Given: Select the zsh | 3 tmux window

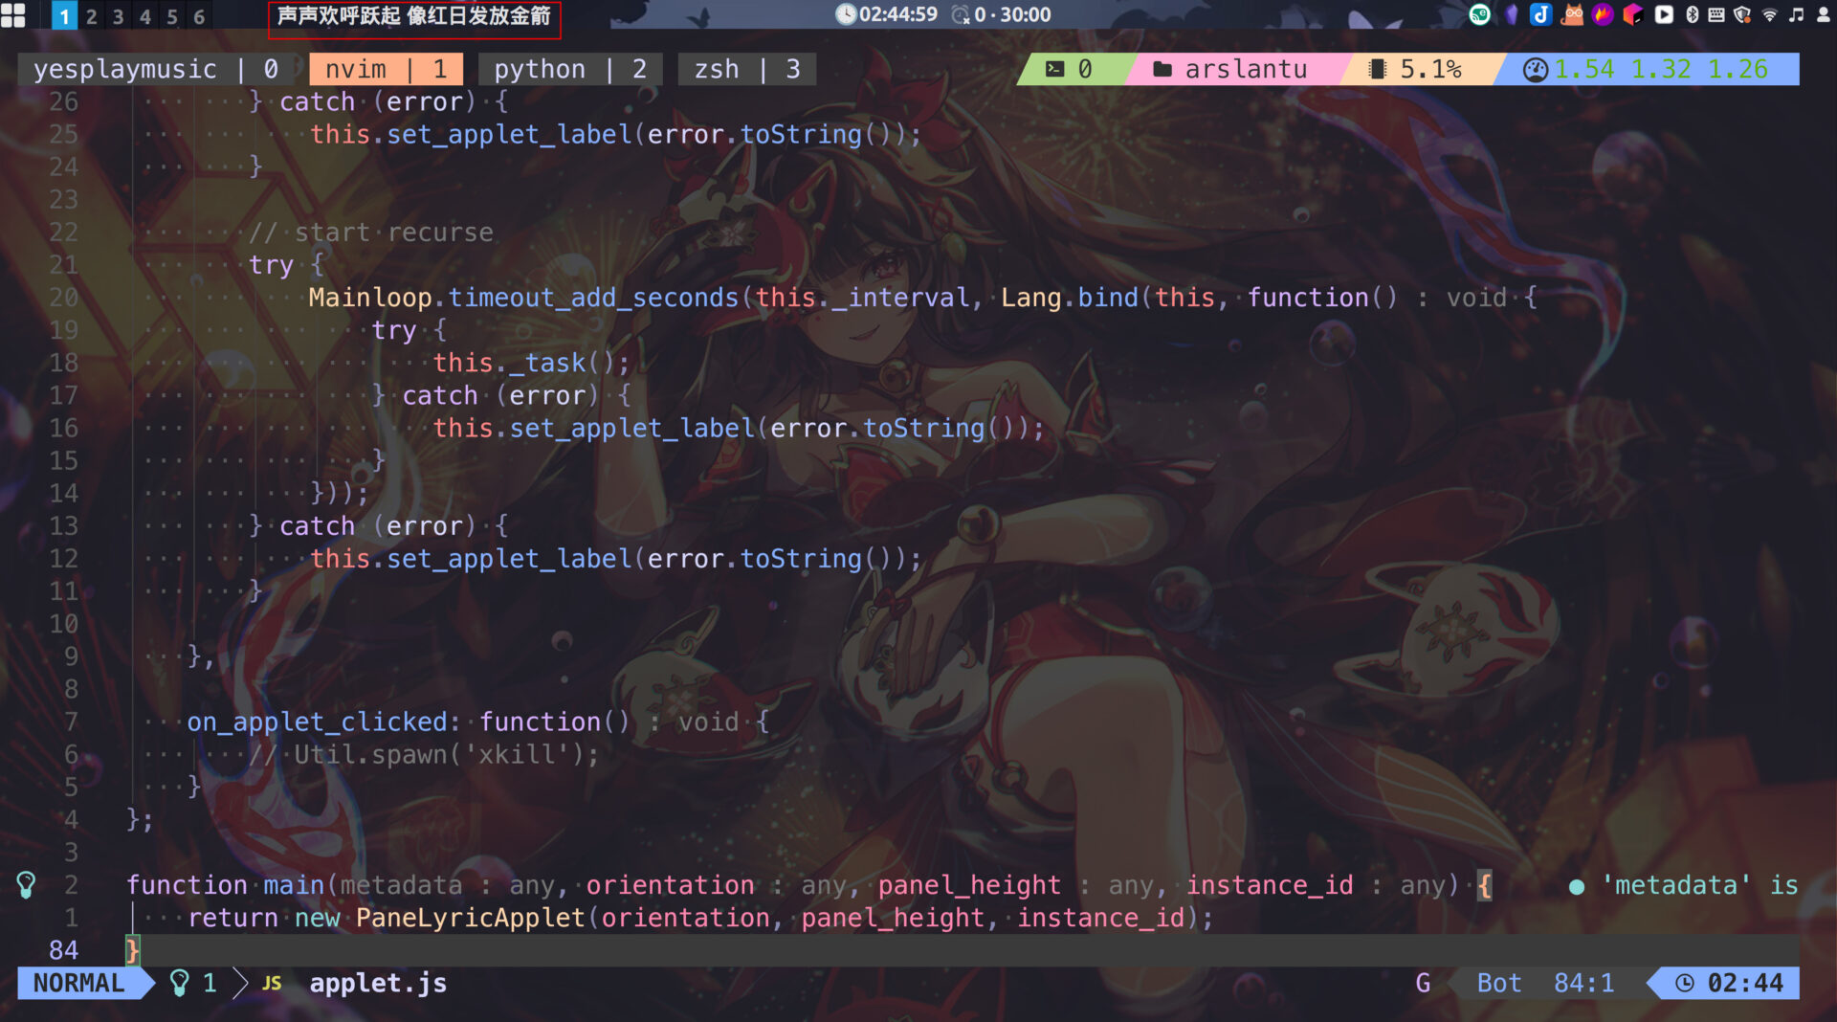Looking at the screenshot, I should 747,69.
